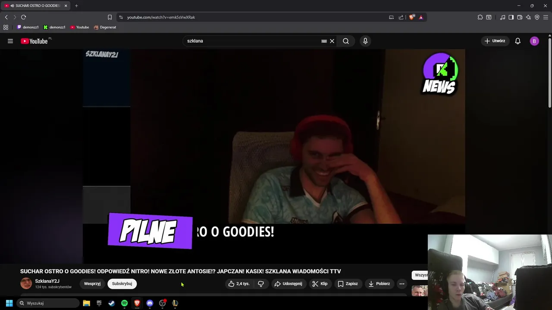Open the three-dot more actions menu

click(x=402, y=284)
